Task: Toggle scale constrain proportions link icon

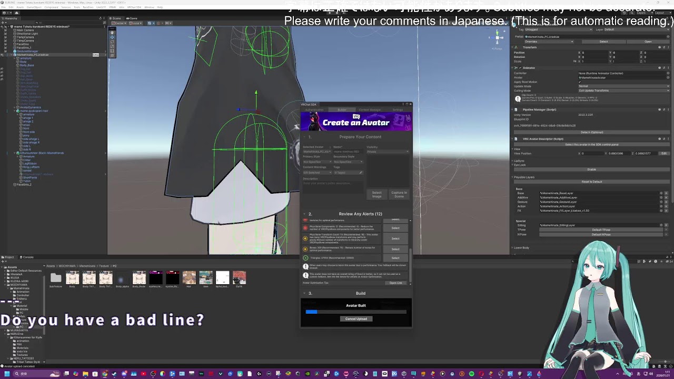Action: click(x=574, y=61)
